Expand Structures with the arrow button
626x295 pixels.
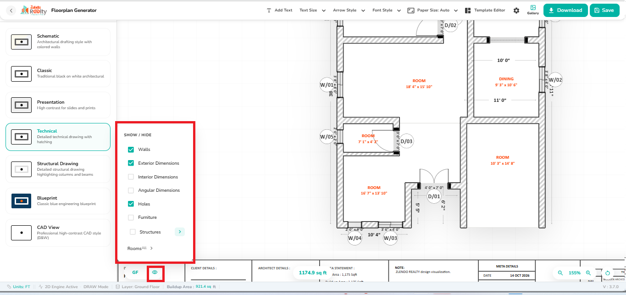coord(180,232)
